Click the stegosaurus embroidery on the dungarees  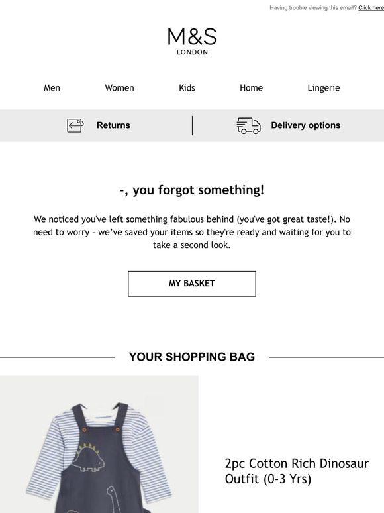(x=87, y=458)
